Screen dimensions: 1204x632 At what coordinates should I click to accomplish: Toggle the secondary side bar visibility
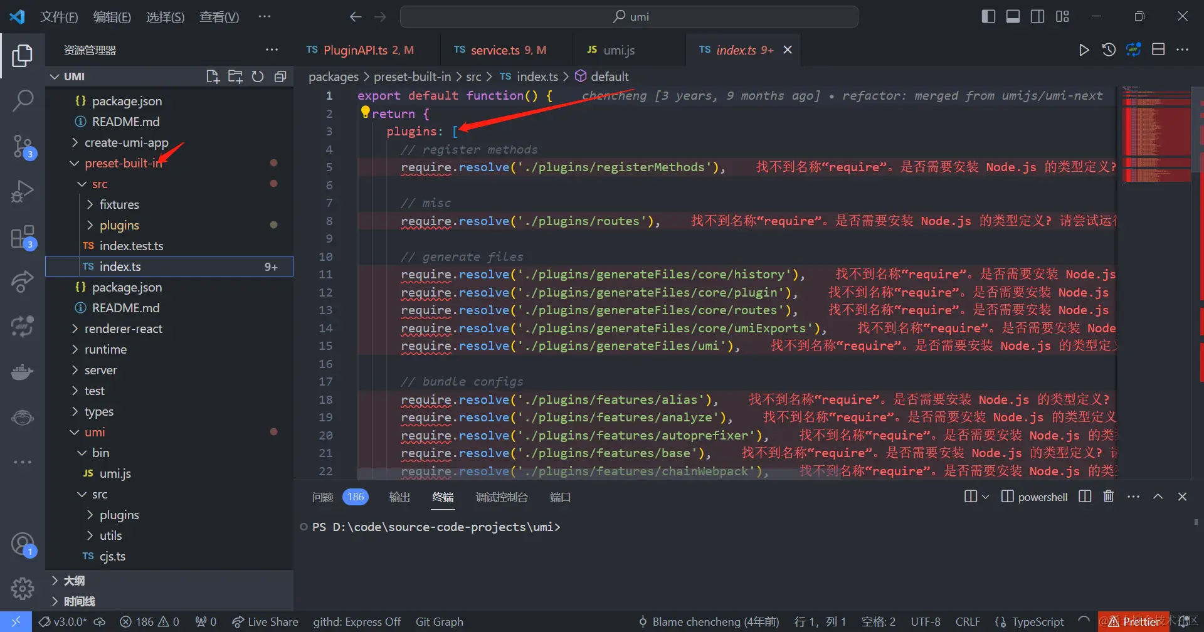click(x=1038, y=16)
